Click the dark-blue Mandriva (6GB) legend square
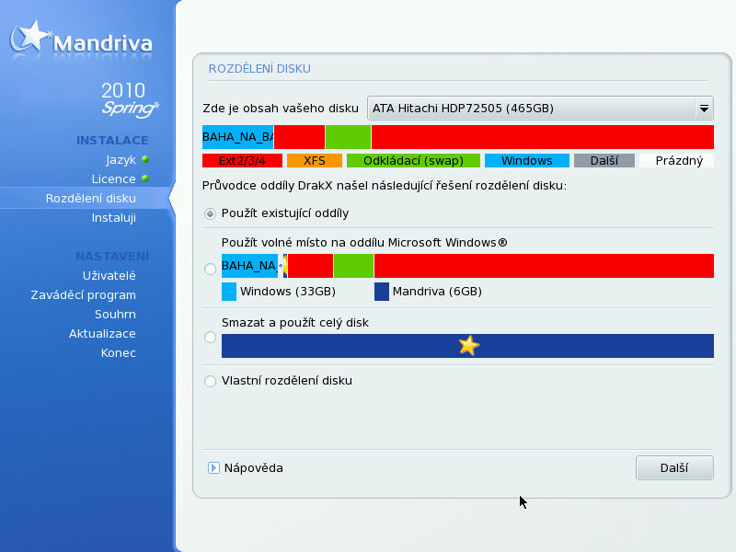The width and height of the screenshot is (736, 552). [x=382, y=292]
